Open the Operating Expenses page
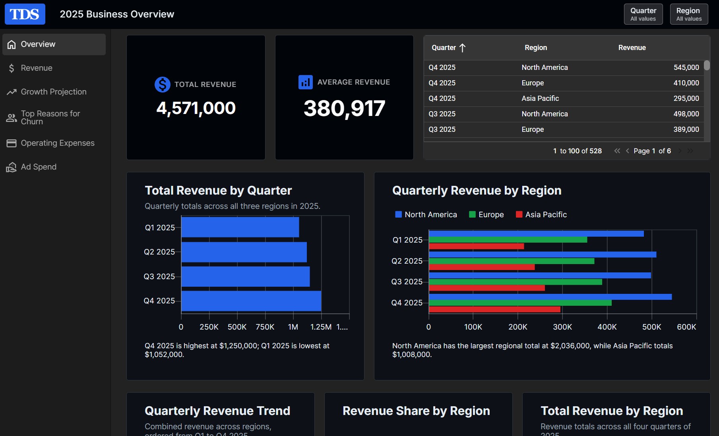The height and width of the screenshot is (436, 719). (x=54, y=143)
